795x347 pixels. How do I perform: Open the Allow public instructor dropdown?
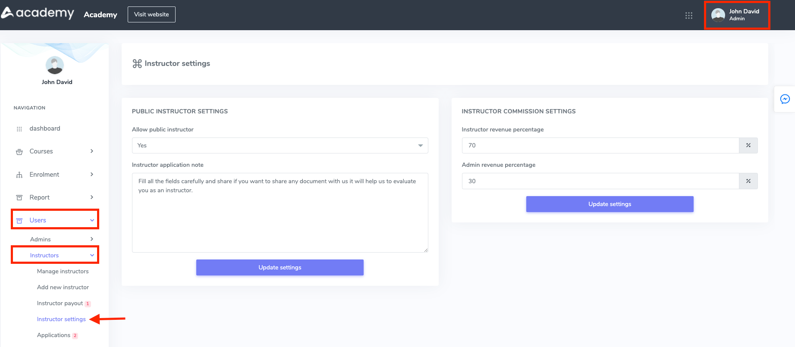tap(280, 146)
